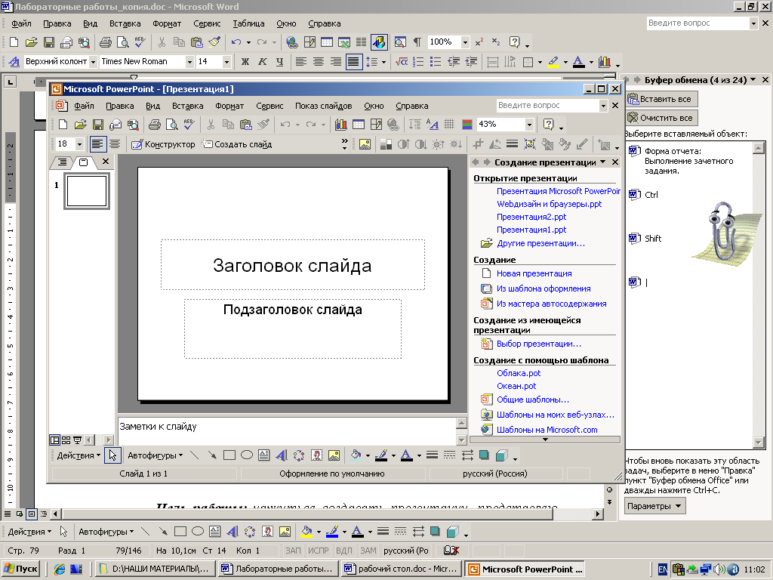Click Word Print Preview icon
Image resolution: width=773 pixels, height=580 pixels.
pyautogui.click(x=122, y=42)
